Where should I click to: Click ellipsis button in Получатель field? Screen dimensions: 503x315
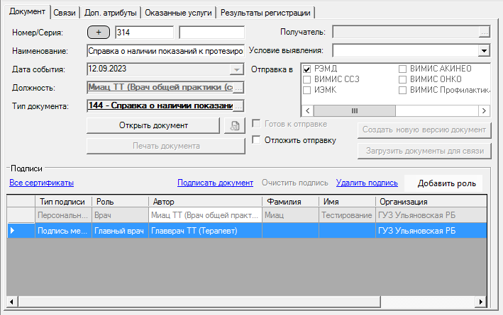click(x=484, y=33)
